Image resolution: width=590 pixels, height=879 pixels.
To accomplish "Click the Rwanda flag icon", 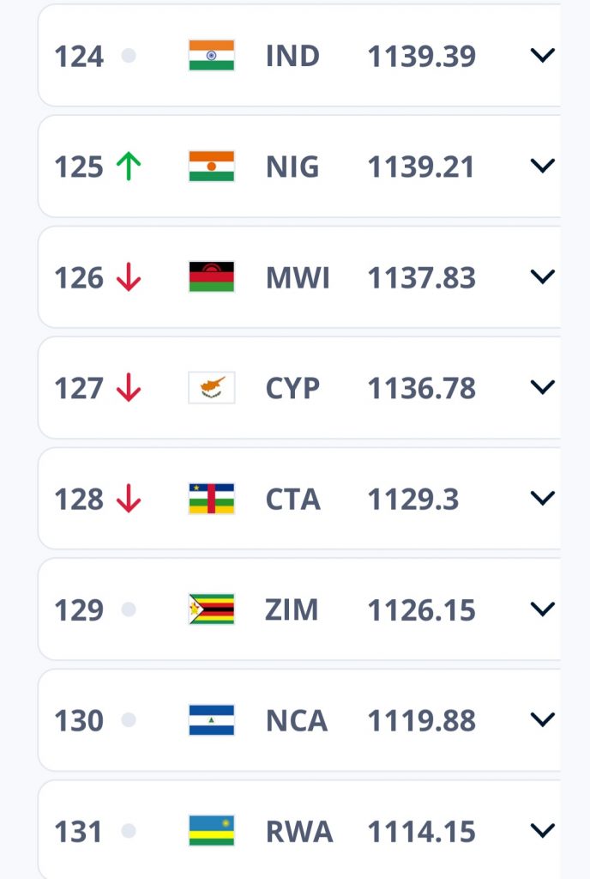I will [212, 830].
